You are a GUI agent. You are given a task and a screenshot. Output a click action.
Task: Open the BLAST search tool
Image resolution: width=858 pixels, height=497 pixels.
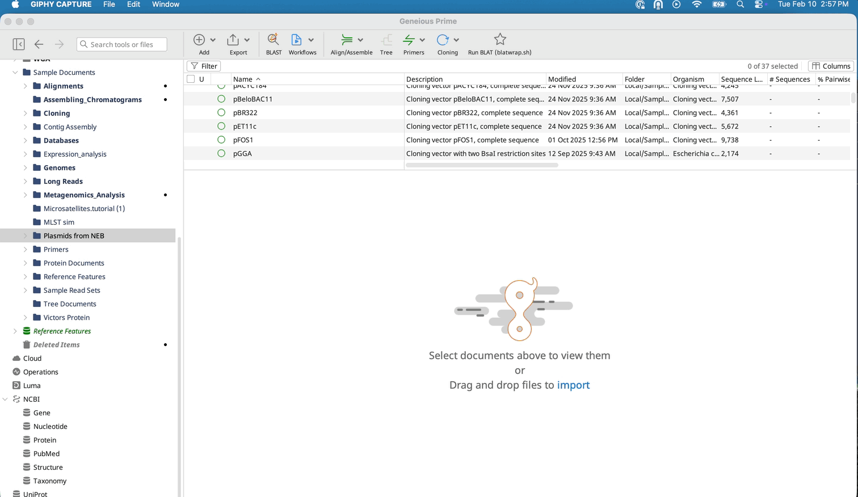(274, 40)
